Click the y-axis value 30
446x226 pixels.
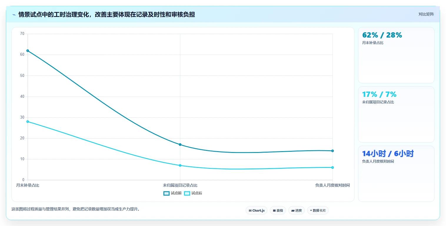coord(22,117)
